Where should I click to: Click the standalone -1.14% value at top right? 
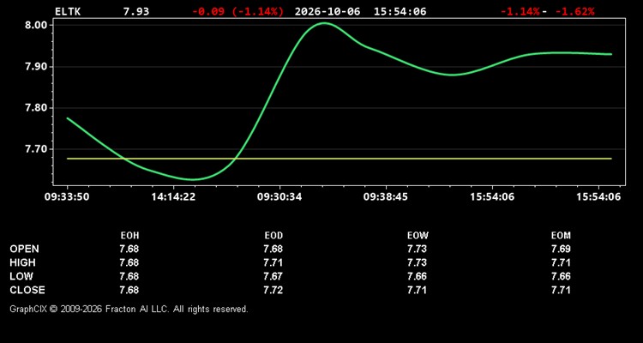(520, 11)
